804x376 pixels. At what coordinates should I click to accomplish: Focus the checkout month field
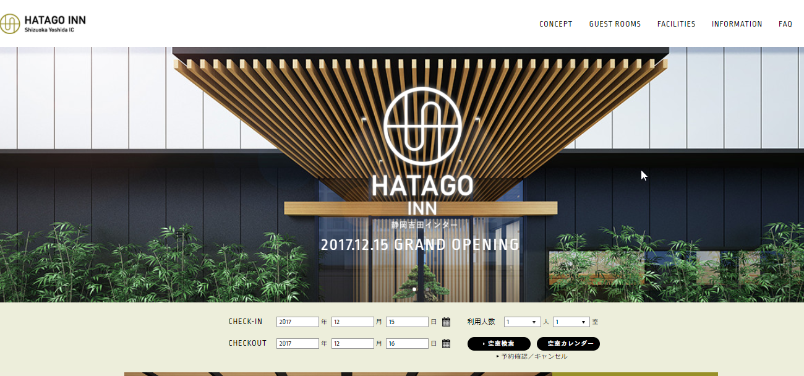pyautogui.click(x=353, y=344)
